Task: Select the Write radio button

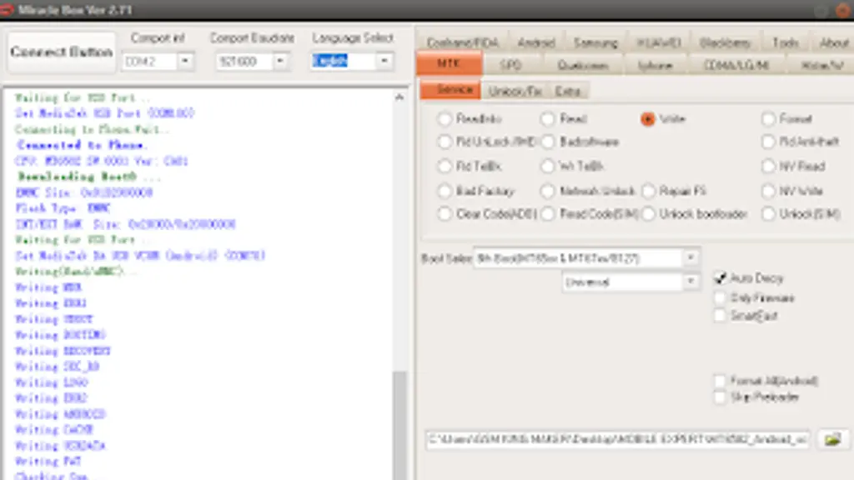Action: click(647, 118)
